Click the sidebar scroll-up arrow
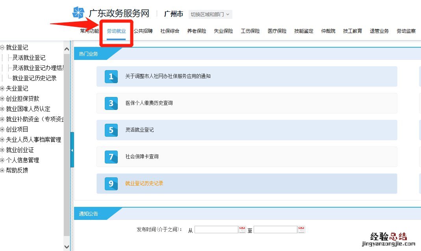 pyautogui.click(x=67, y=49)
